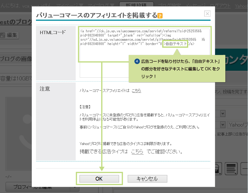Click the text alignment toolbar icon

(x=231, y=169)
